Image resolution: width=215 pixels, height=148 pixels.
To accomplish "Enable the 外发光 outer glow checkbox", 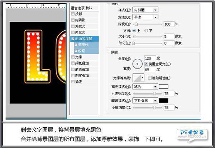I will (x=73, y=26).
